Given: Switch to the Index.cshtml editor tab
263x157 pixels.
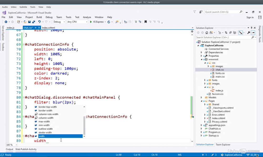Looking at the screenshot, I should click(48, 28).
